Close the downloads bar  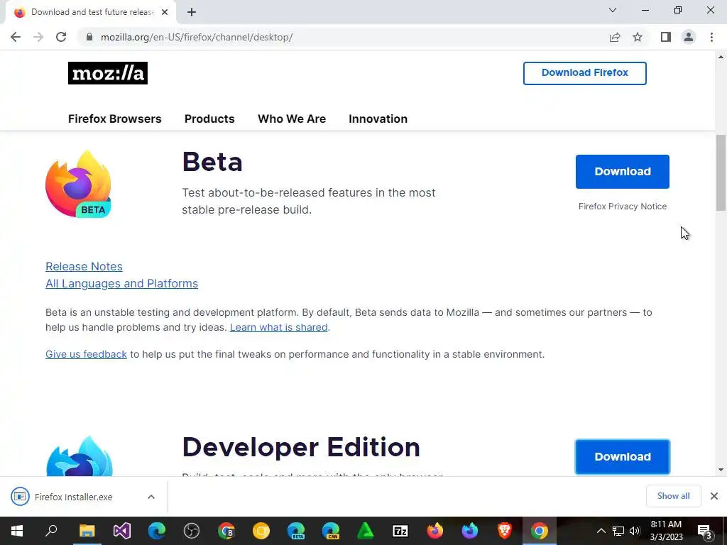tap(714, 496)
